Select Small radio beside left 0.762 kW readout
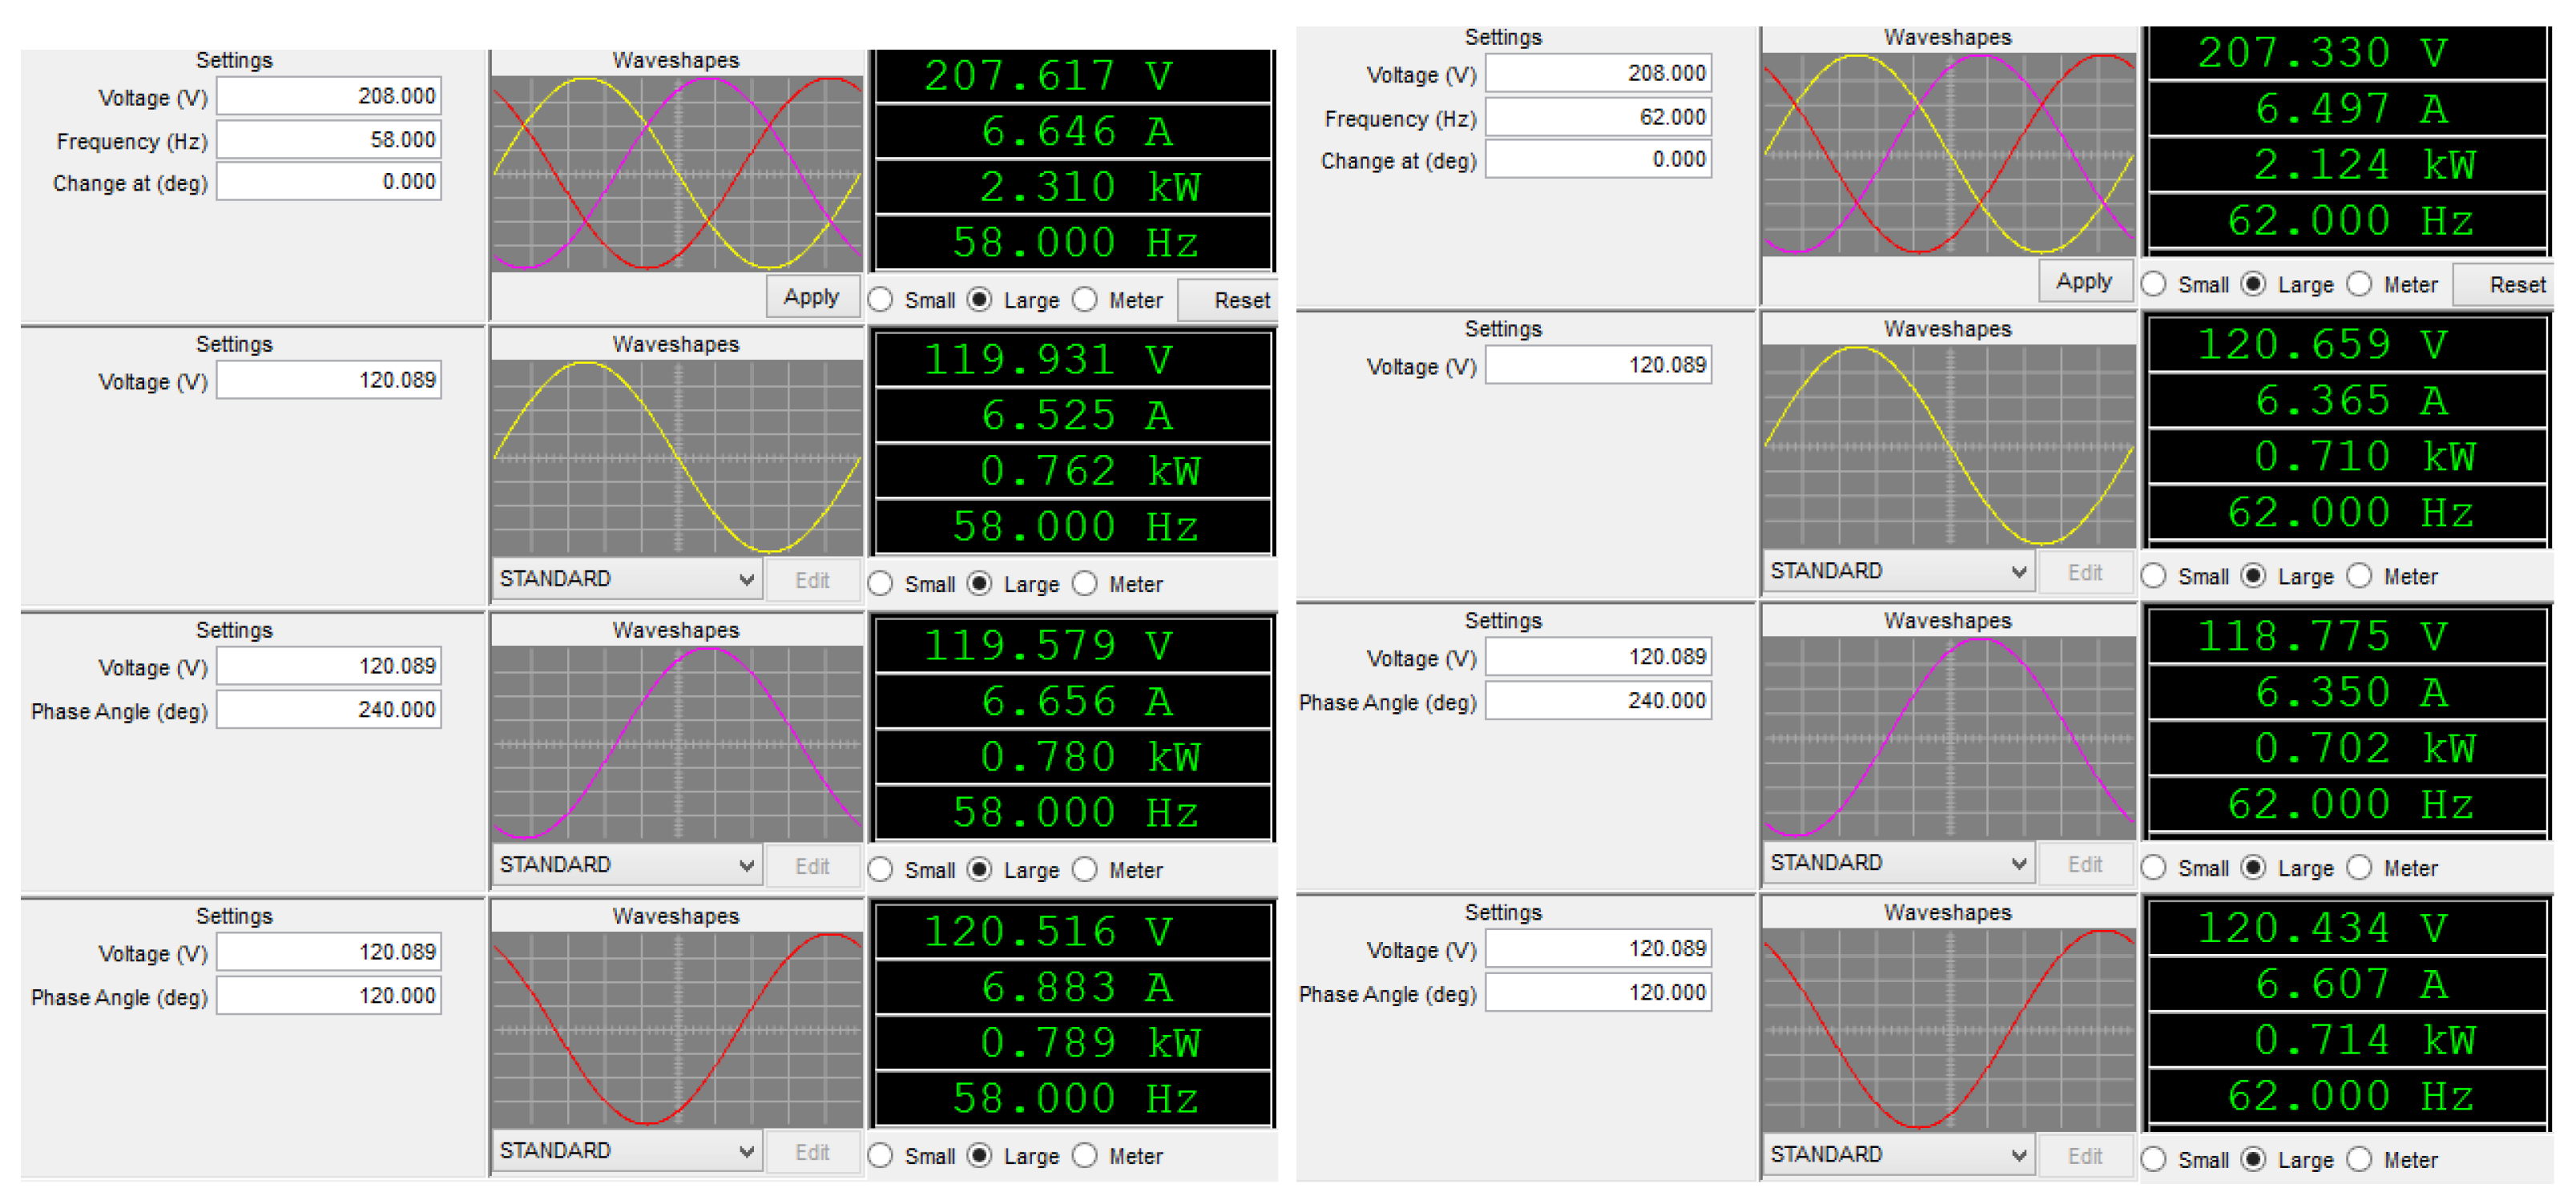The width and height of the screenshot is (2576, 1204). click(x=881, y=584)
